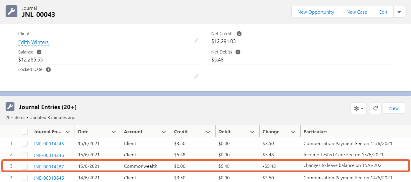Open more actions dropdown beside Edit
Viewport: 411px width, 182px height.
(x=399, y=12)
